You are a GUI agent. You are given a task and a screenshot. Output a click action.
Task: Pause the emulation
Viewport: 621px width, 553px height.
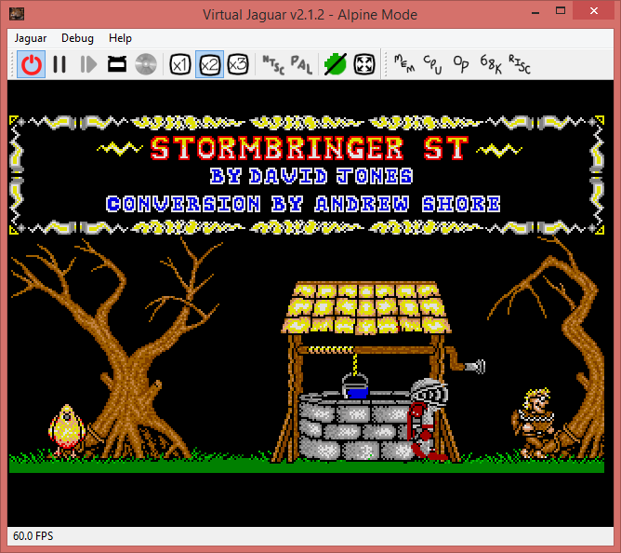coord(59,64)
